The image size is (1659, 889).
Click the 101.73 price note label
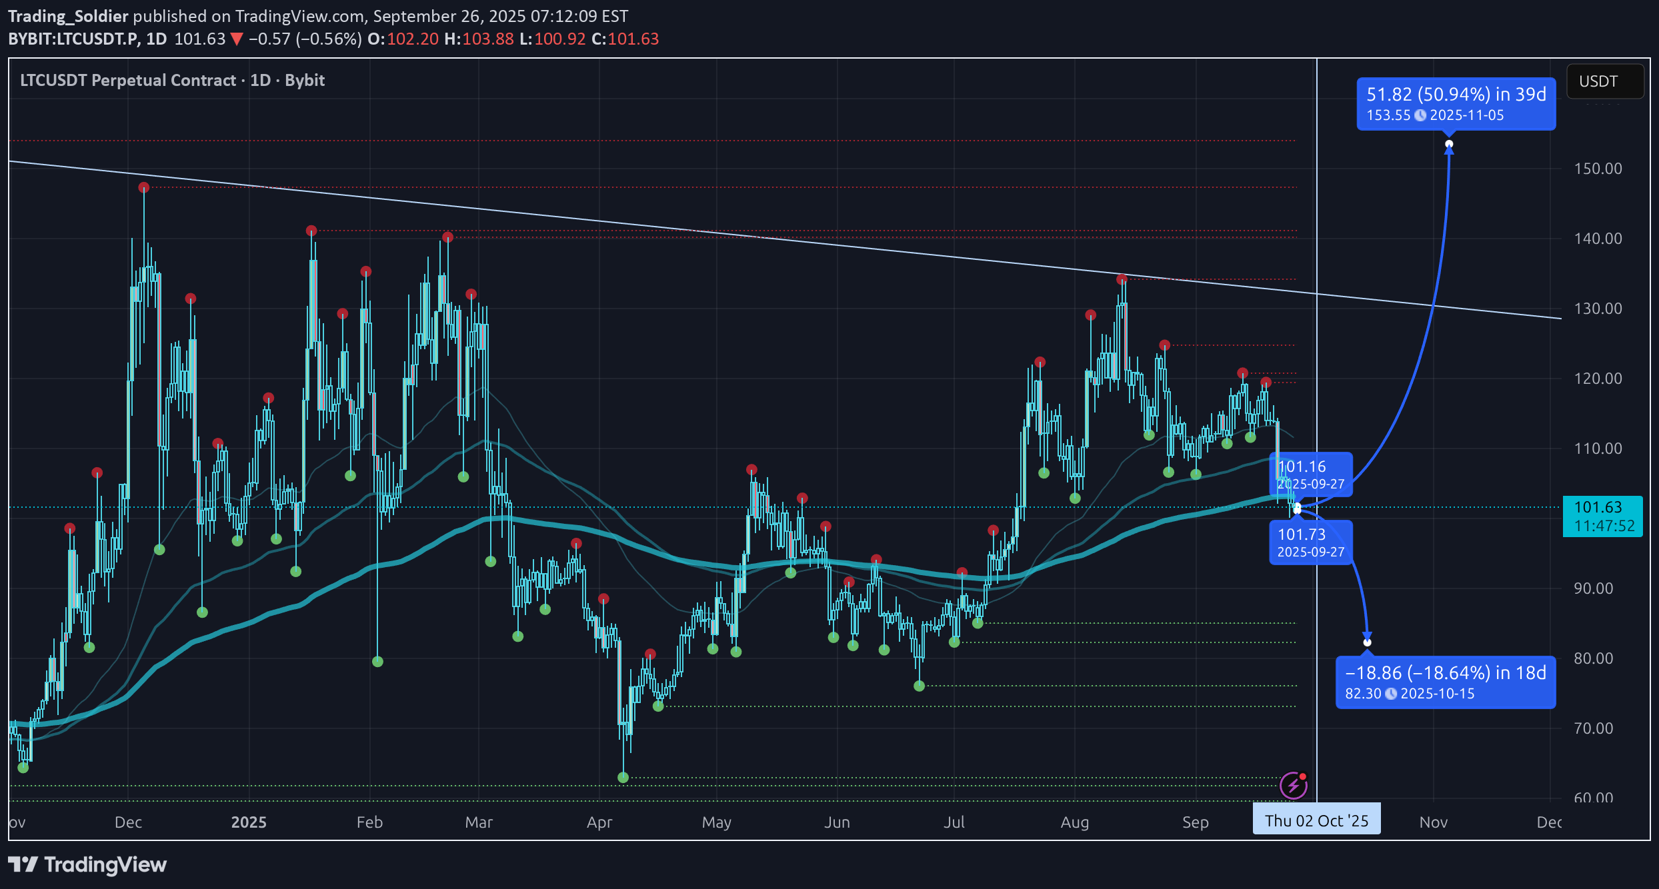point(1310,542)
